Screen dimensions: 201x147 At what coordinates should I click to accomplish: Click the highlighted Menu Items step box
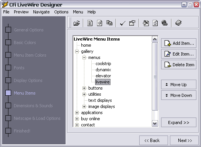coord(8,93)
